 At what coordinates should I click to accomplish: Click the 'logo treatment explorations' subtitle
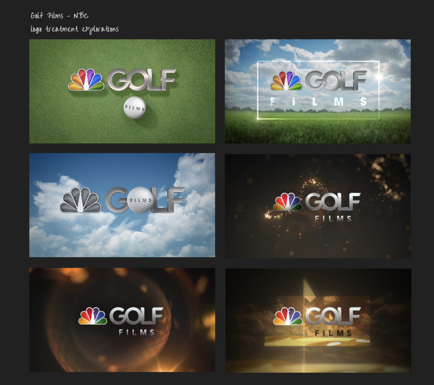pyautogui.click(x=75, y=29)
